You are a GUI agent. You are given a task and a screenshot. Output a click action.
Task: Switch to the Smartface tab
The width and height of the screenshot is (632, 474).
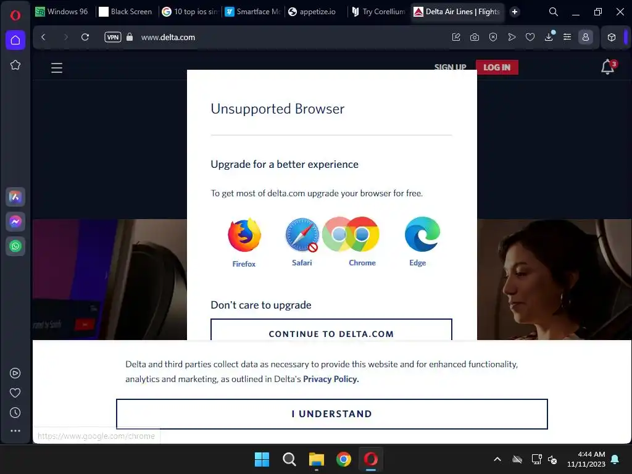[253, 12]
